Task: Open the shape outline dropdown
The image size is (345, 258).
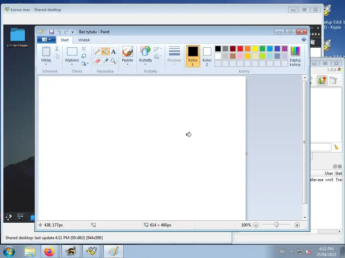Action: tap(158, 49)
